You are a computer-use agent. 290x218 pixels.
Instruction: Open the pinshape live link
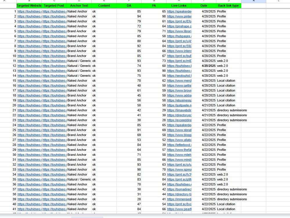(x=179, y=26)
